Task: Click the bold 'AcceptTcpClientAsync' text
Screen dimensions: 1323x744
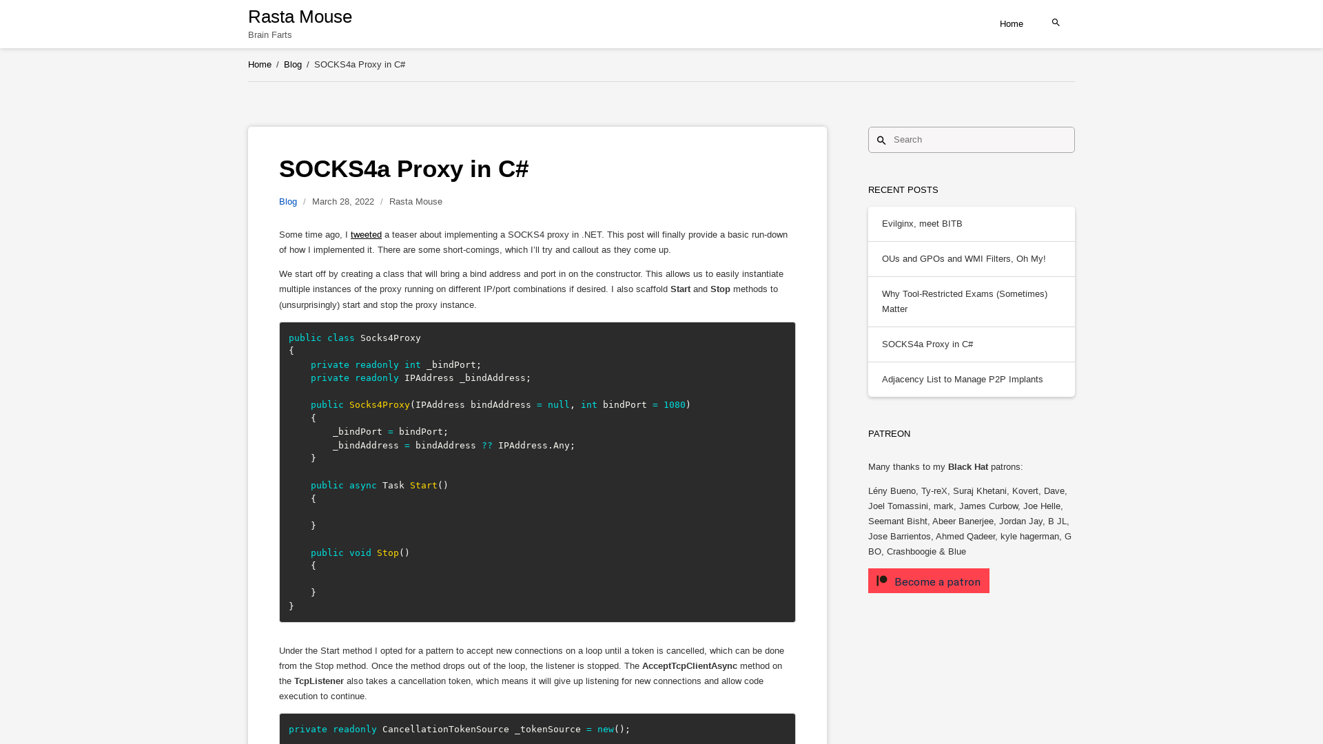Action: coord(690,666)
